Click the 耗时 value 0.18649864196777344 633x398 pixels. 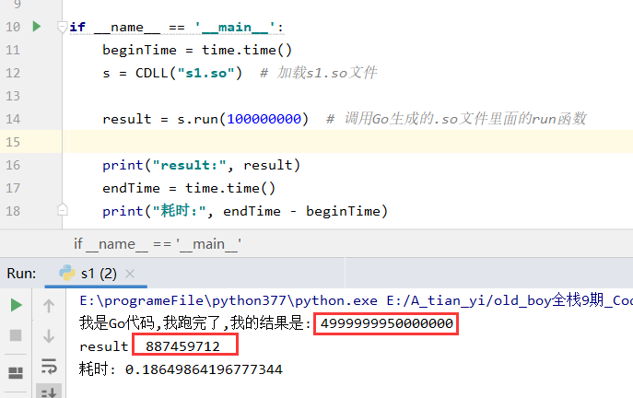pyautogui.click(x=204, y=369)
